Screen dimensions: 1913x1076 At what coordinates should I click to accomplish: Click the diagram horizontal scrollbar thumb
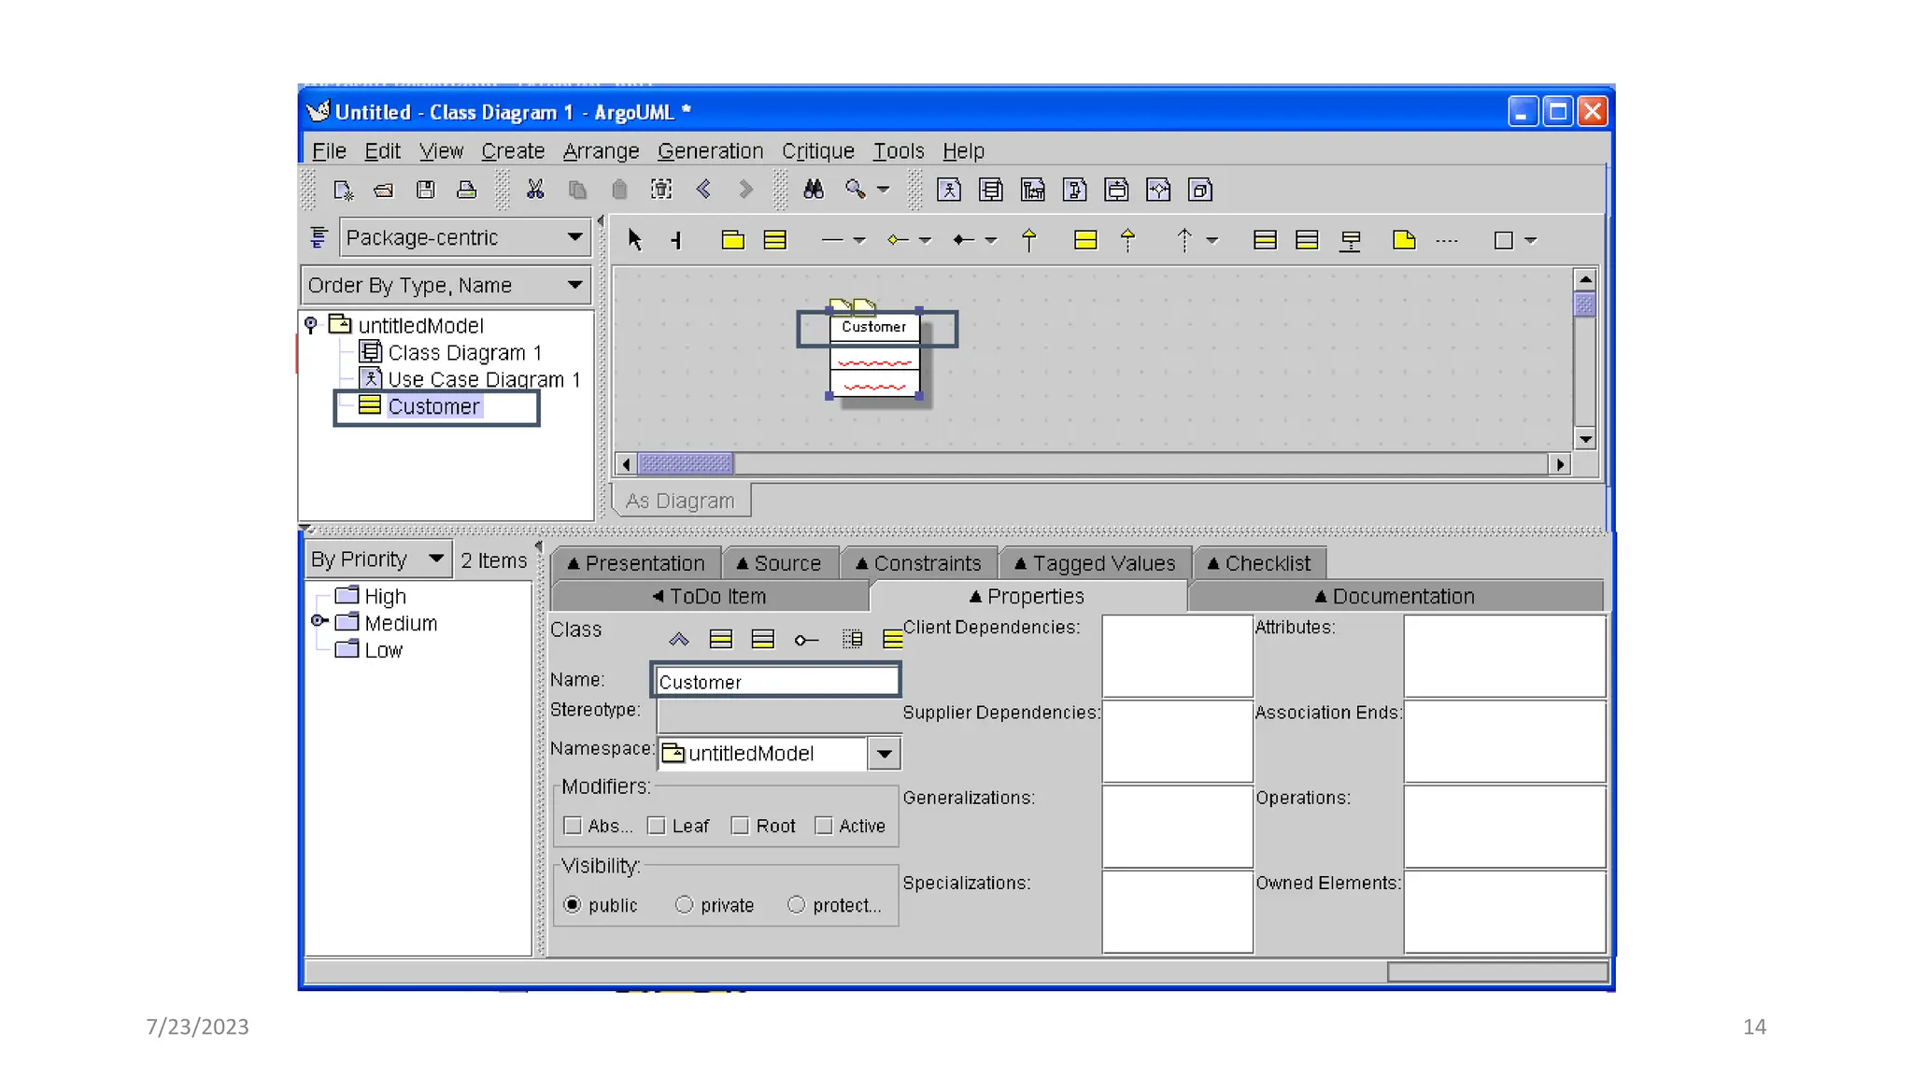[x=686, y=463]
